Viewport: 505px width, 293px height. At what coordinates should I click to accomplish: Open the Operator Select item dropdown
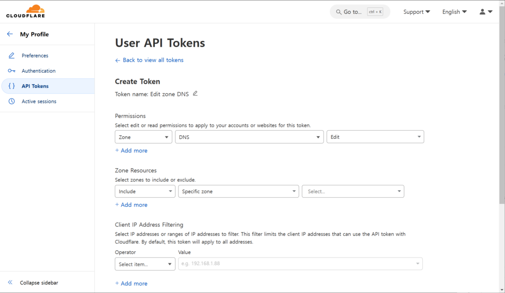tap(145, 264)
